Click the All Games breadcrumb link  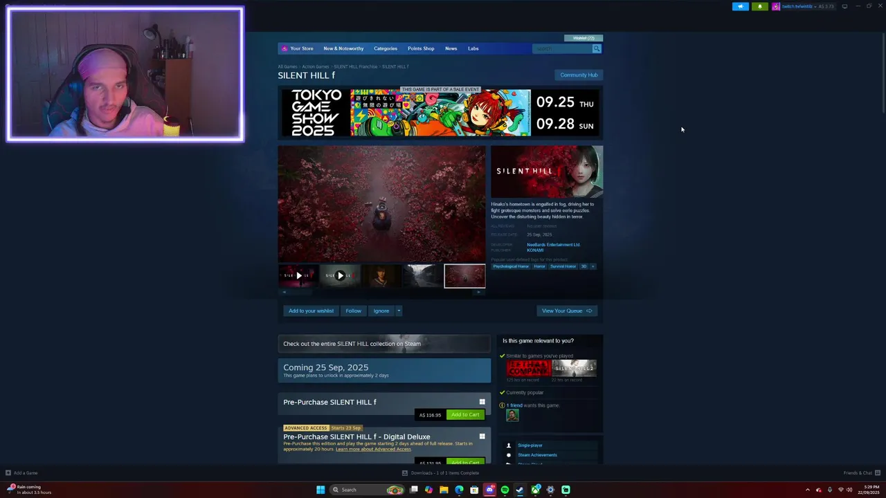tap(287, 66)
